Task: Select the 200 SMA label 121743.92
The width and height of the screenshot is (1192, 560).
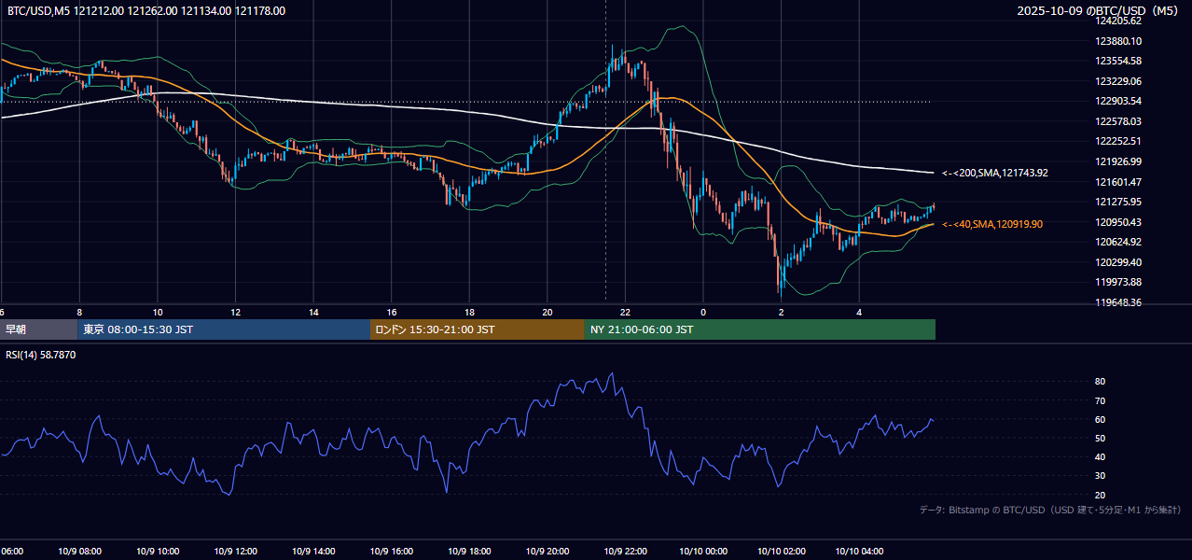Action: coord(995,173)
